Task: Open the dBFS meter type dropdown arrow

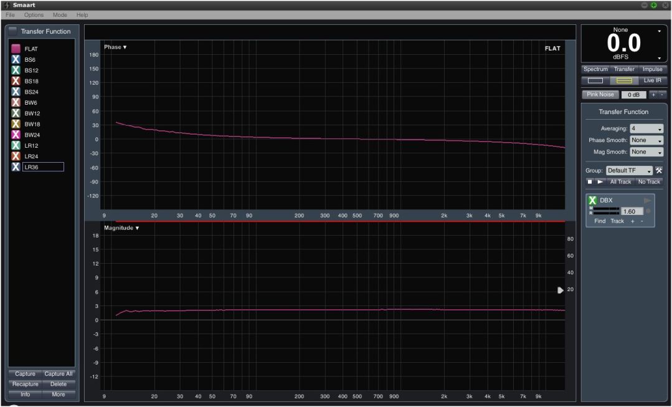Action: 659,59
